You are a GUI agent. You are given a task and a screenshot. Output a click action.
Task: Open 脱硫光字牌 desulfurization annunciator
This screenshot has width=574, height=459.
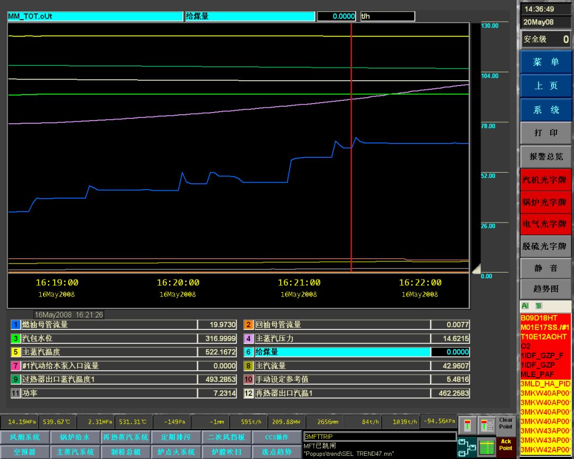pos(545,246)
